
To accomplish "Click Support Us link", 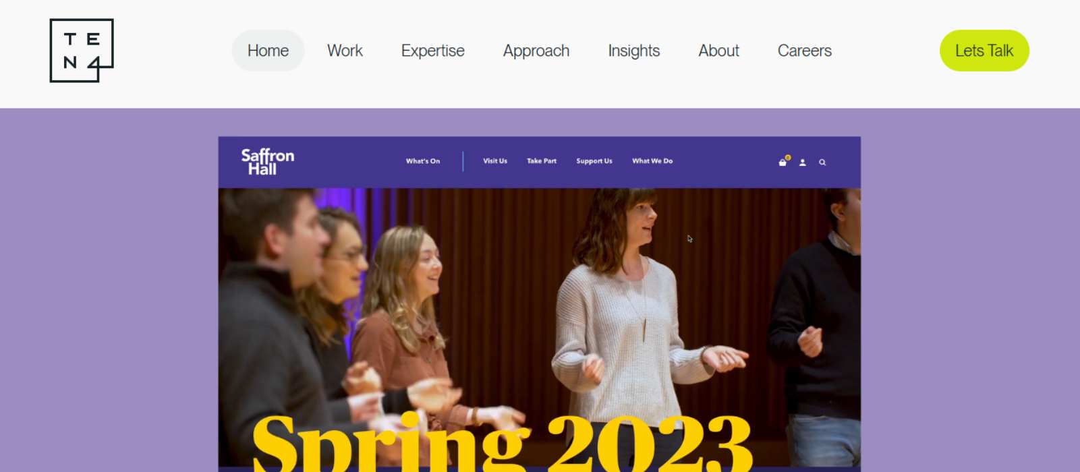I will point(594,161).
